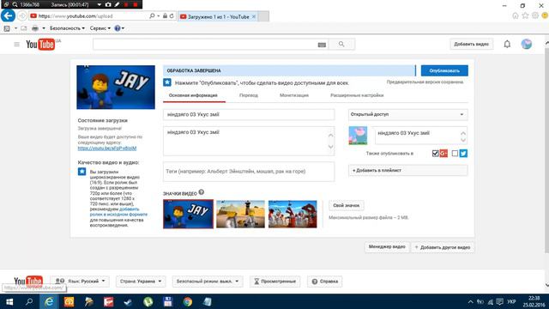Close the Загружено 1 из 1 - YouTube tab
The width and height of the screenshot is (549, 309).
[x=254, y=16]
